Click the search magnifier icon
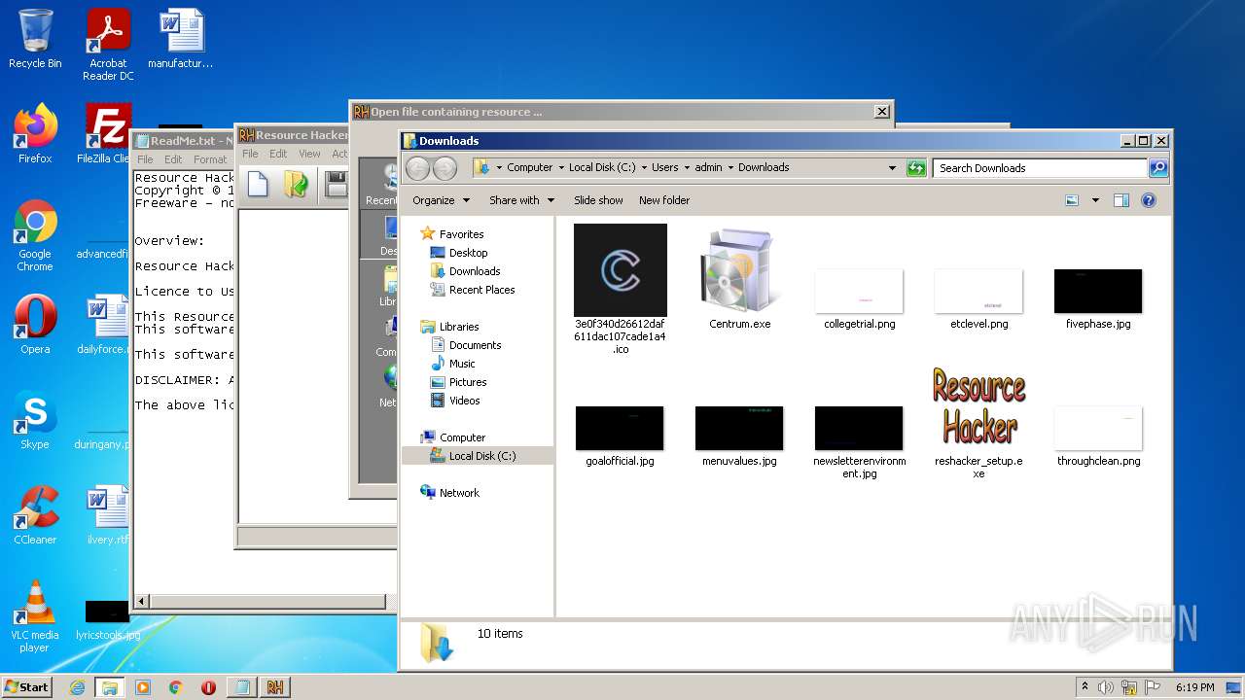The width and height of the screenshot is (1245, 700). [1157, 168]
